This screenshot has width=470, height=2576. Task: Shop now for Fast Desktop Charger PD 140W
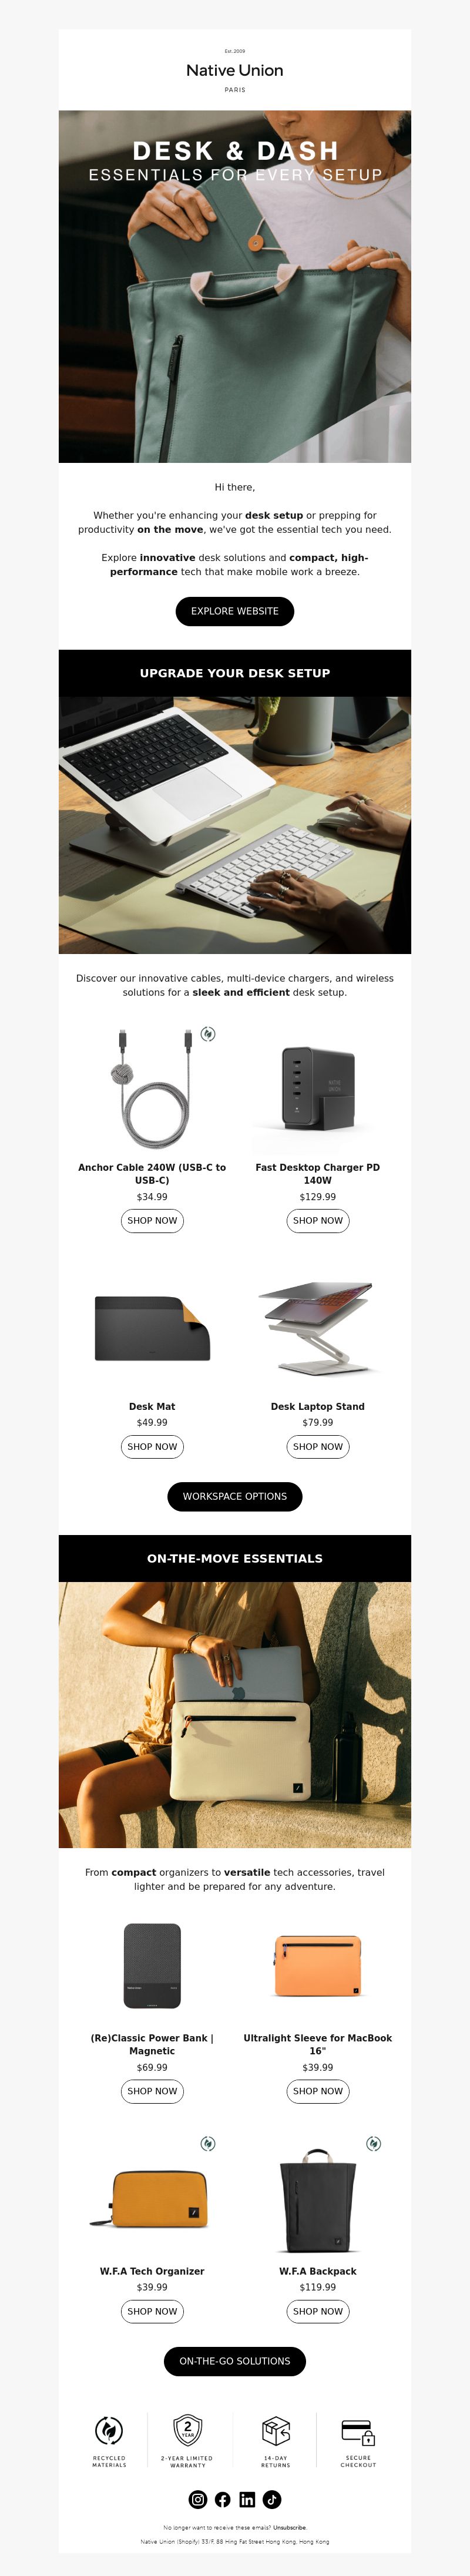click(318, 1220)
